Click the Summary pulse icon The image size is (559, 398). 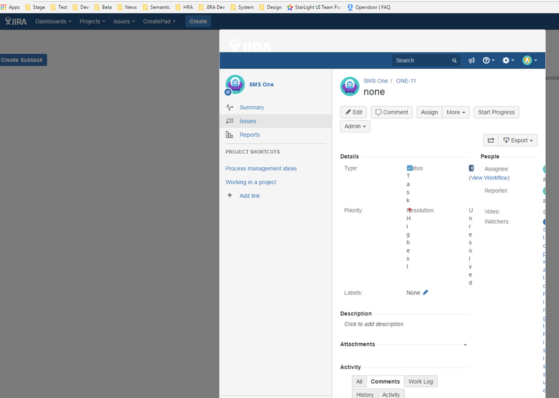(230, 107)
